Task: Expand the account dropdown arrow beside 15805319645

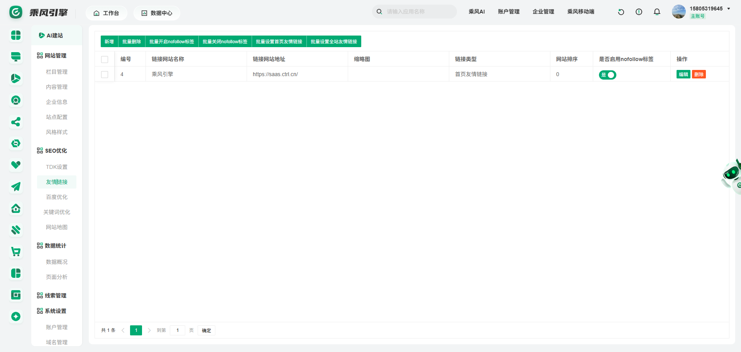Action: click(729, 9)
